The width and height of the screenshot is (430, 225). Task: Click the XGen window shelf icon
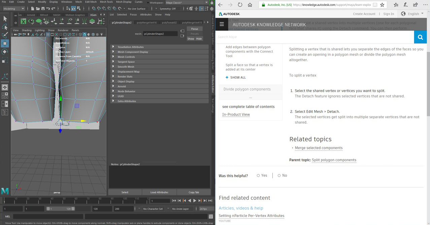coord(23,21)
